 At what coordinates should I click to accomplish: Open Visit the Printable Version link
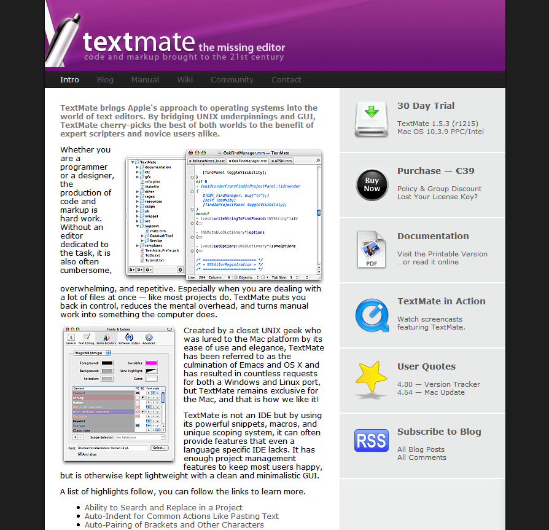[x=442, y=254]
